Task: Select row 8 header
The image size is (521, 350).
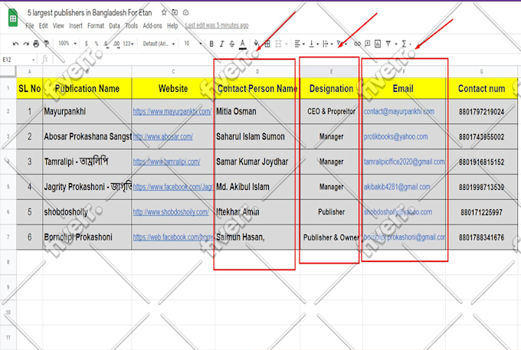Action: (8, 262)
